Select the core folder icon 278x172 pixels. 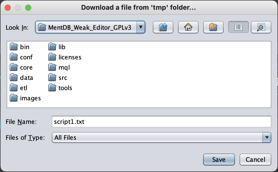tap(14, 68)
